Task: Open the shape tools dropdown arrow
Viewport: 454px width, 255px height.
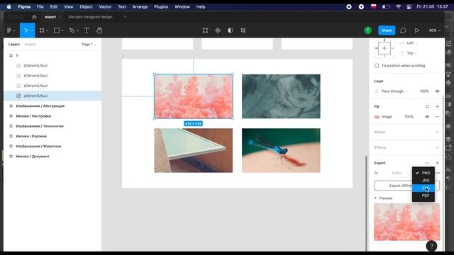Action: (62, 30)
